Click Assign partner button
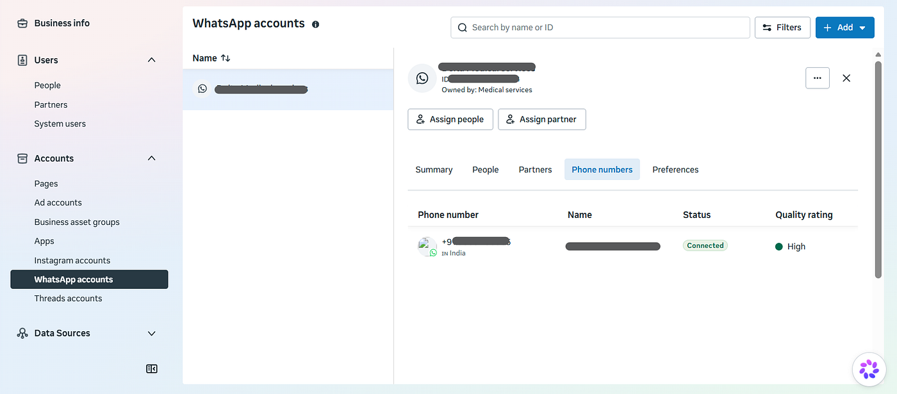Viewport: 897px width, 394px height. pos(542,119)
